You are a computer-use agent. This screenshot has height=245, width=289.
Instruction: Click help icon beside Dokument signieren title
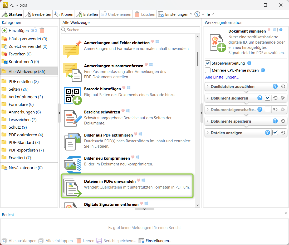pos(281,30)
